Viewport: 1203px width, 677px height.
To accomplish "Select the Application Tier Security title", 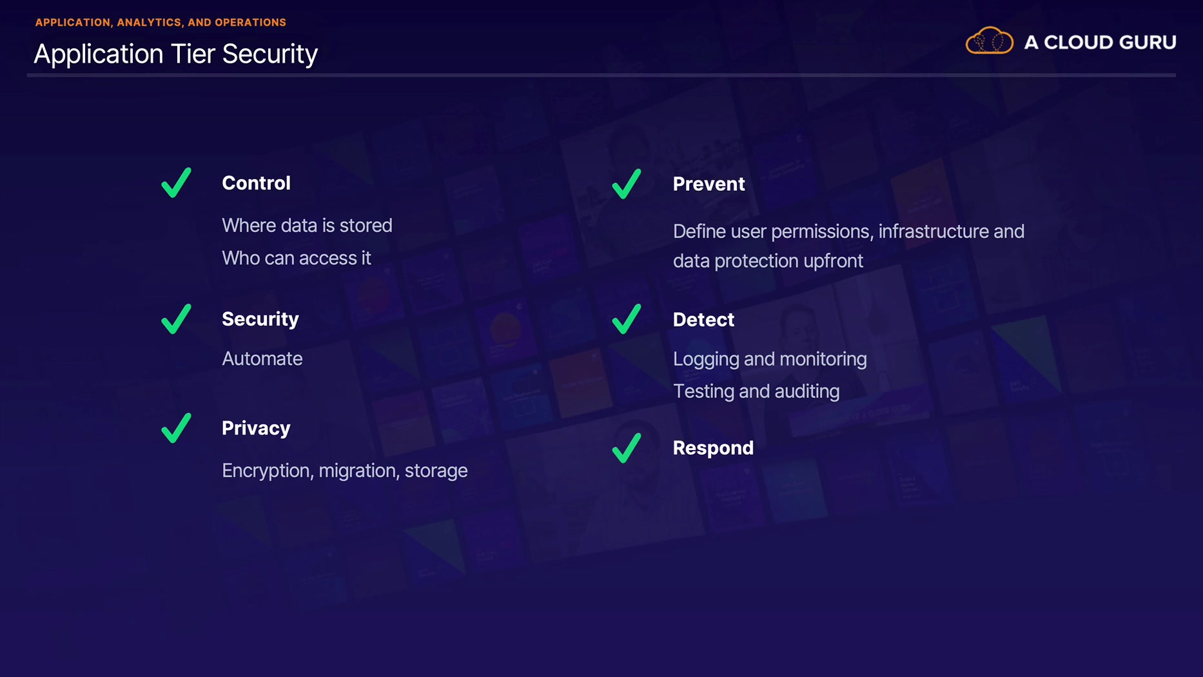I will click(175, 54).
